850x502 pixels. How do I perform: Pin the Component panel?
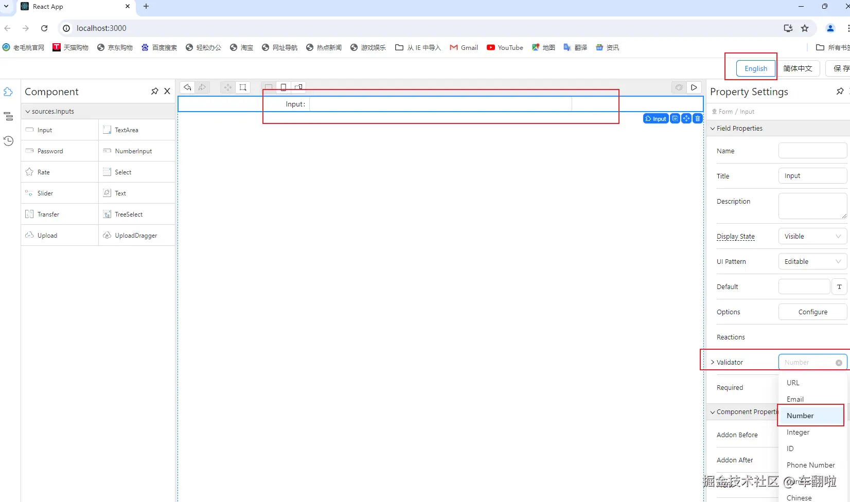click(x=154, y=92)
